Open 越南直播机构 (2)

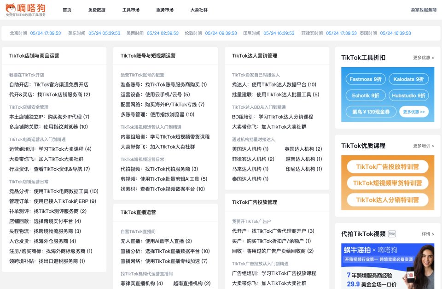(192, 283)
